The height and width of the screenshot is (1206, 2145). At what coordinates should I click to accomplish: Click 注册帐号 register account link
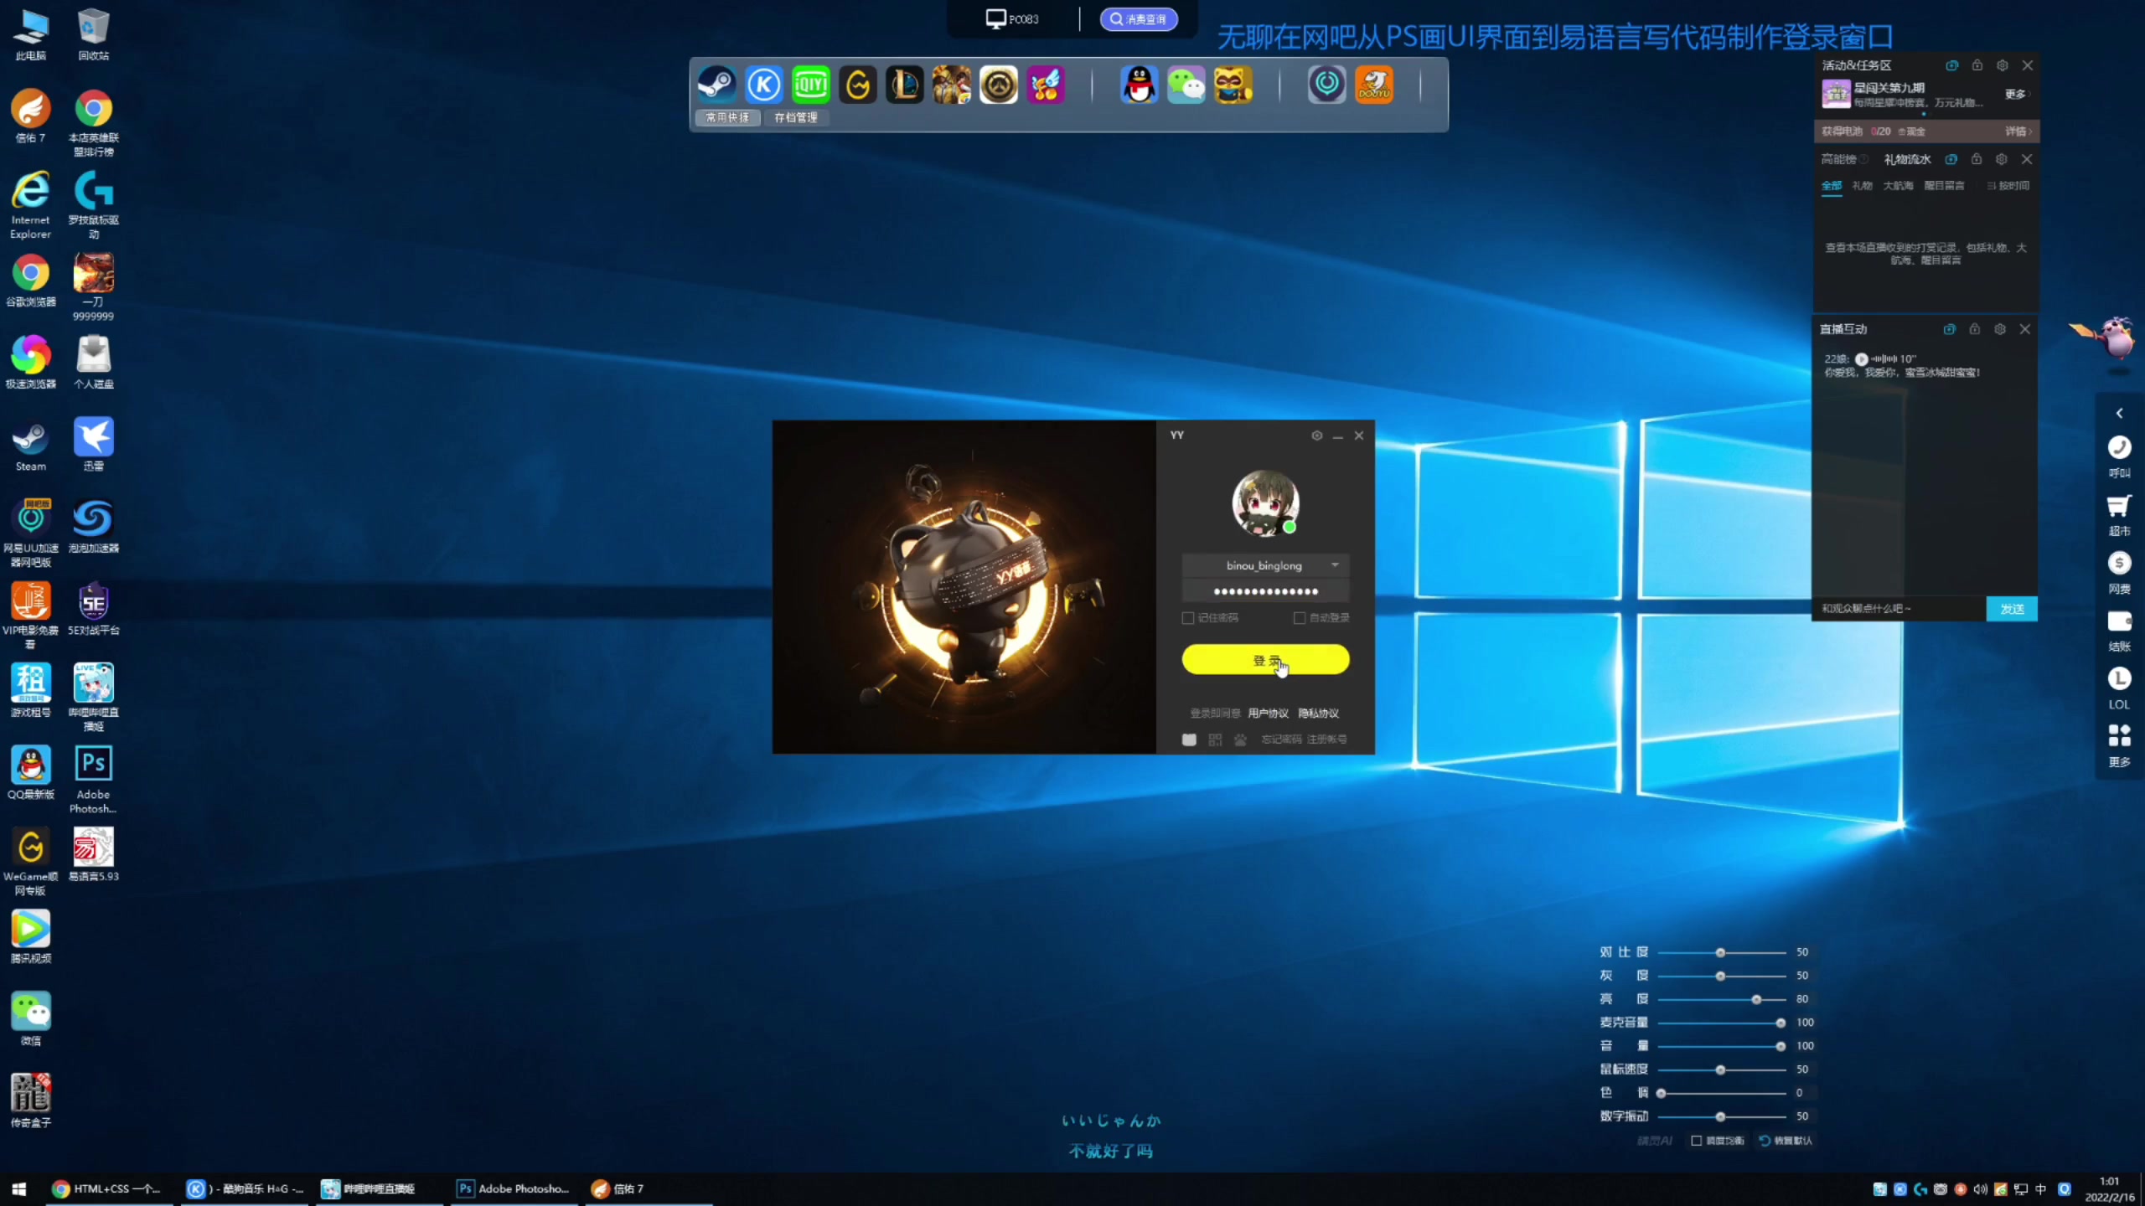click(x=1327, y=740)
